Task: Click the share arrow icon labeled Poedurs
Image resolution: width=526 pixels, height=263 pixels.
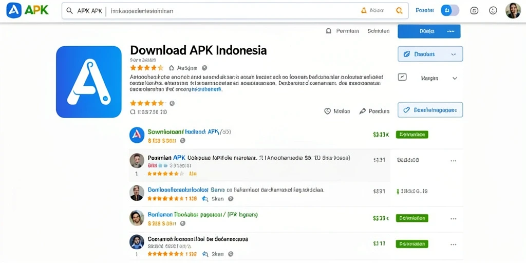Action: tap(362, 111)
